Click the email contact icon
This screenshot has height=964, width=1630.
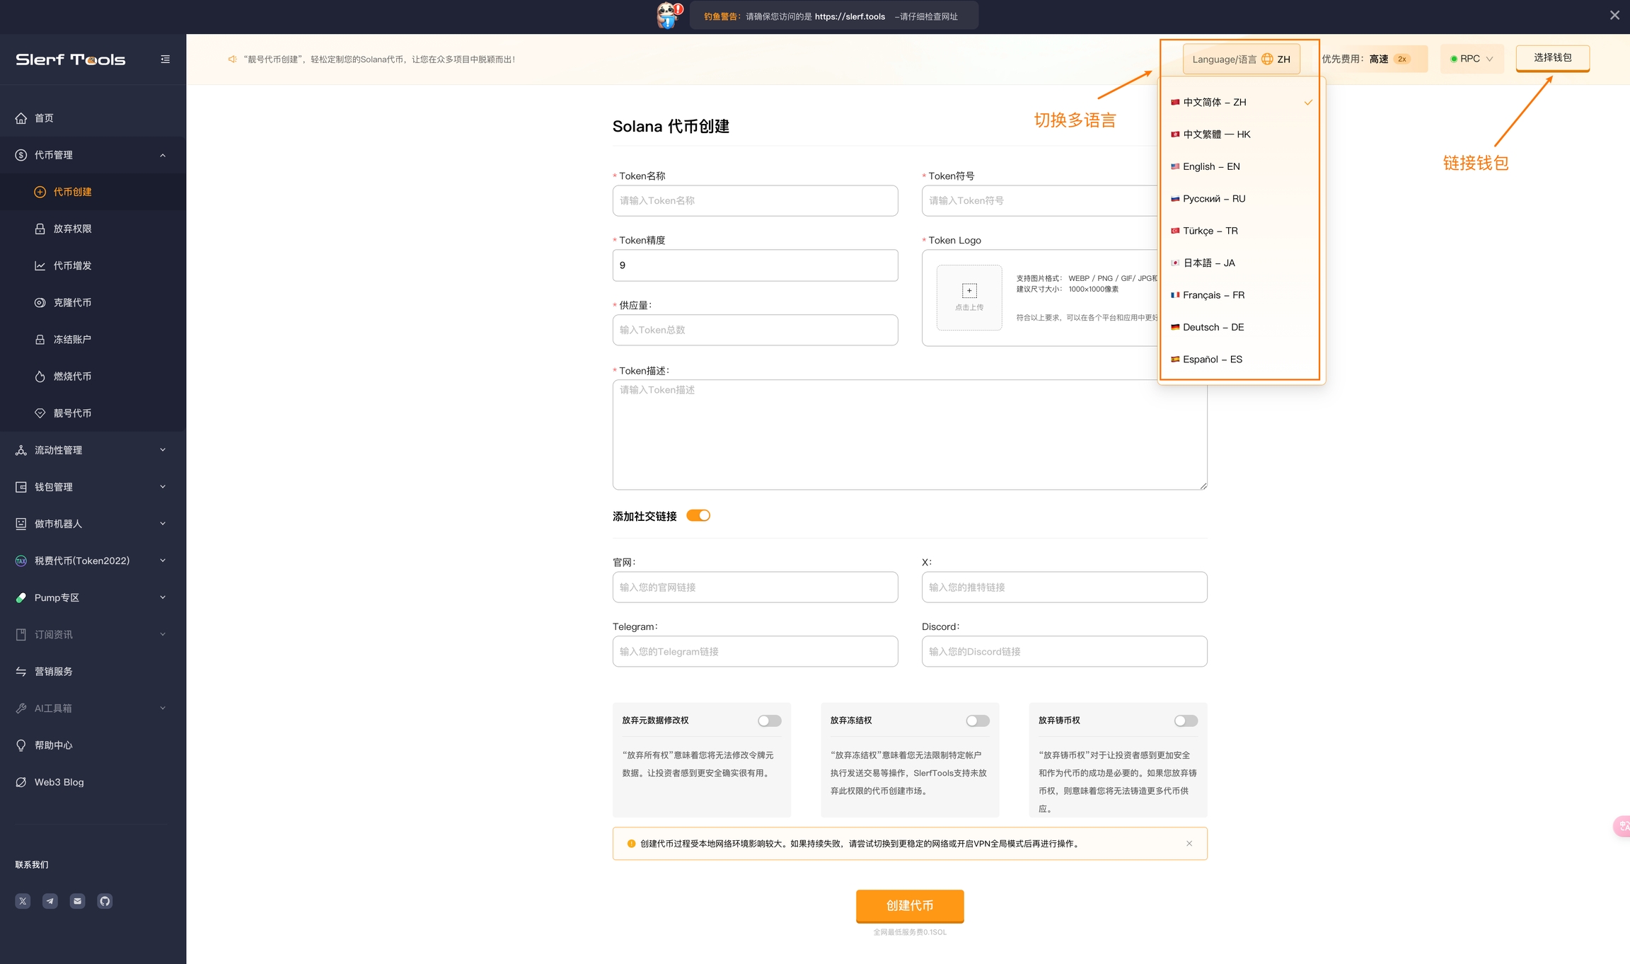(x=78, y=901)
